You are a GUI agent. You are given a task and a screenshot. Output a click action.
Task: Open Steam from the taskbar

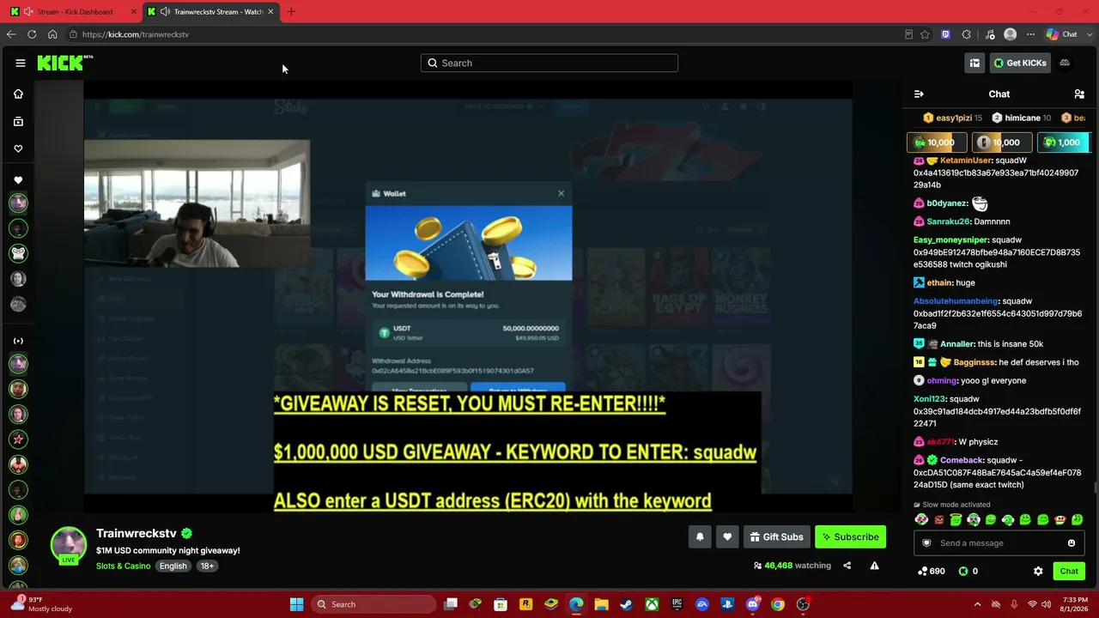(627, 604)
